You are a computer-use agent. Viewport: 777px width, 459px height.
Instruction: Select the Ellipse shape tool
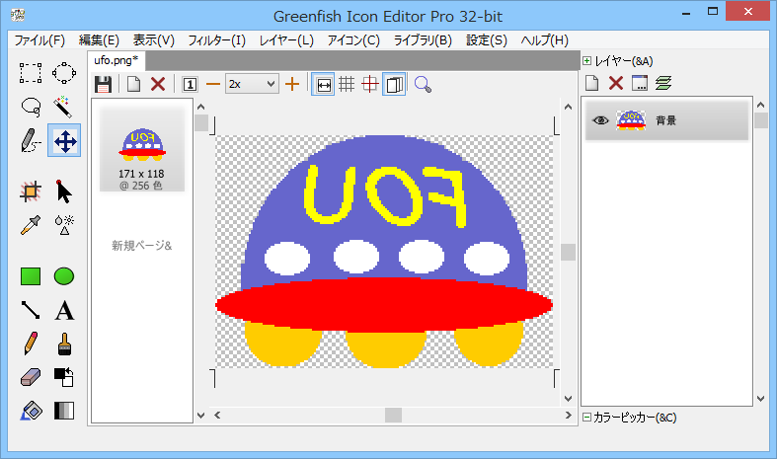64,276
